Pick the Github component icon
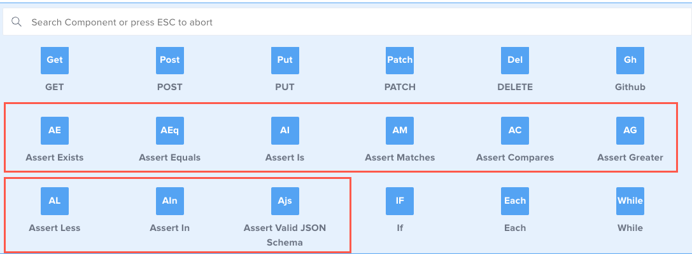This screenshot has height=257, width=692. [630, 60]
